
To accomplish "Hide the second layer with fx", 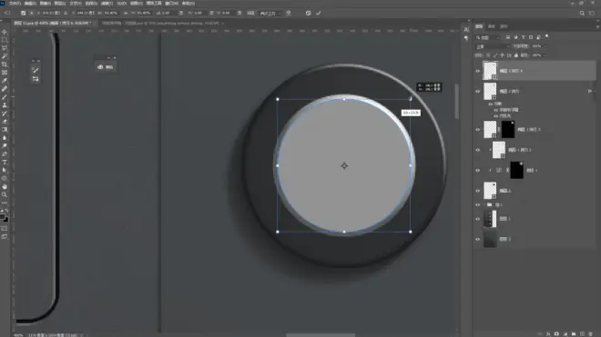I will pyautogui.click(x=477, y=92).
